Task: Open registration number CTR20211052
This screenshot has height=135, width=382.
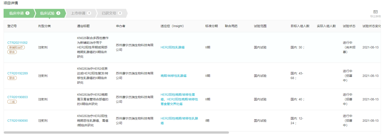Action: pos(17,43)
